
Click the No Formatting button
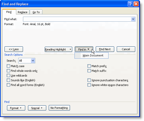coord(59,108)
